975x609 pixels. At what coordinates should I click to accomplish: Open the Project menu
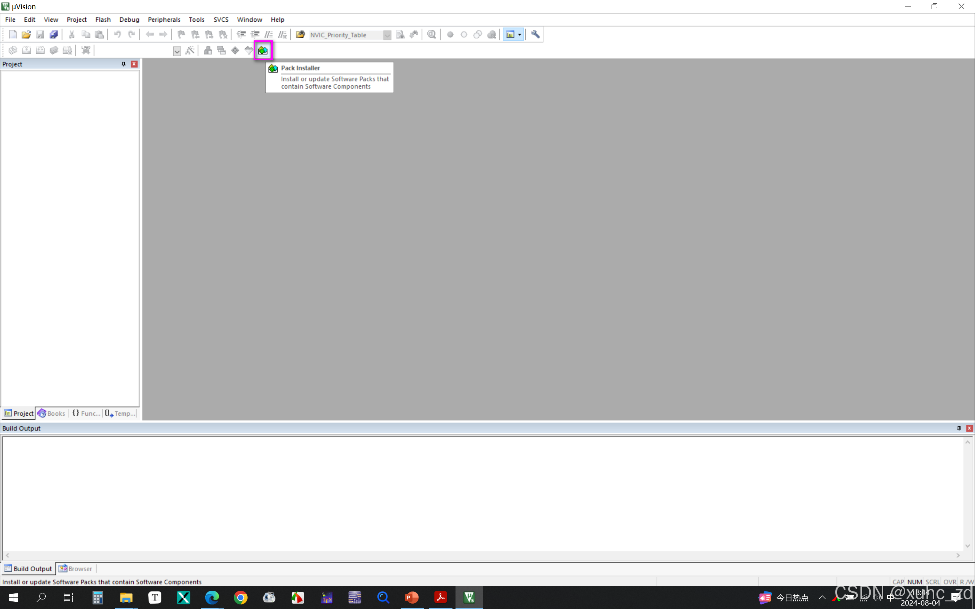click(77, 19)
